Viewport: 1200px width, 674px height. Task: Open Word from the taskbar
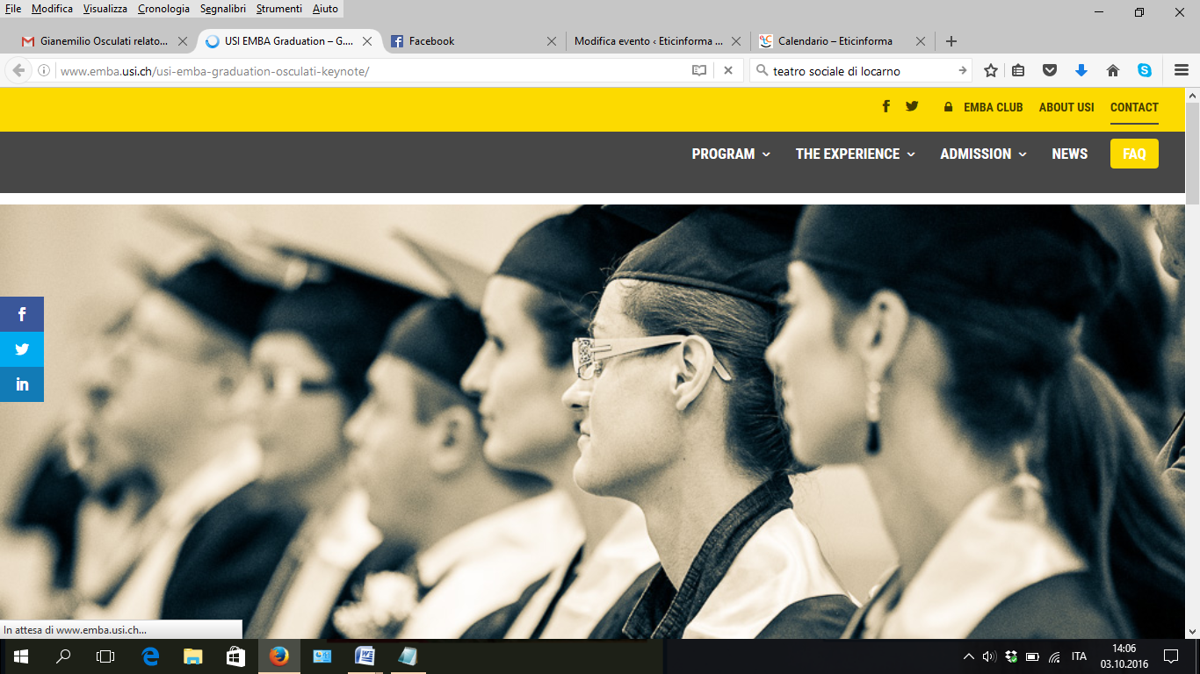tap(365, 656)
